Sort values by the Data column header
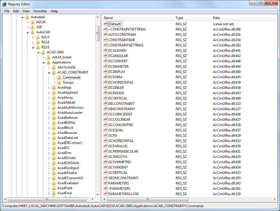This screenshot has height=211, width=280. click(x=244, y=18)
